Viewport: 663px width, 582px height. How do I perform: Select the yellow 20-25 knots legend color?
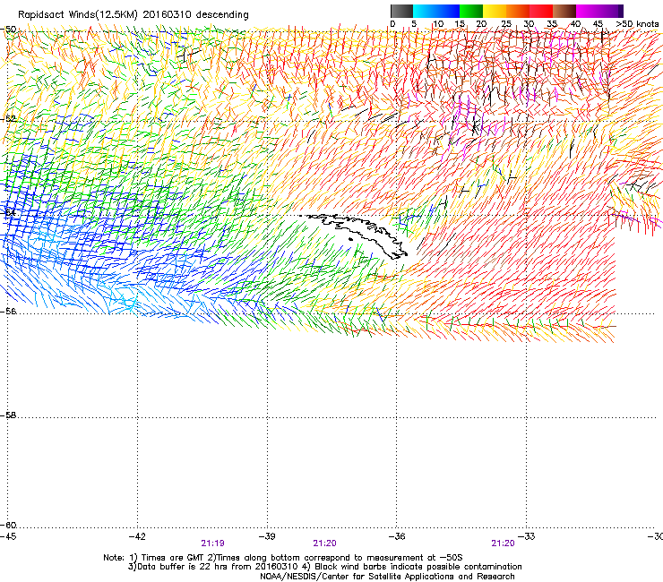click(495, 11)
